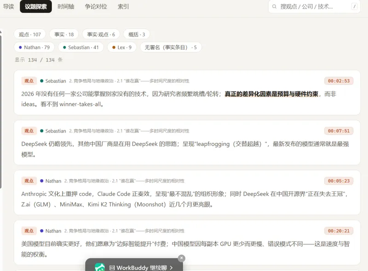Open WorkBuddy continue chat chevron
Viewport: 368px width, 271px height.
tap(171, 268)
